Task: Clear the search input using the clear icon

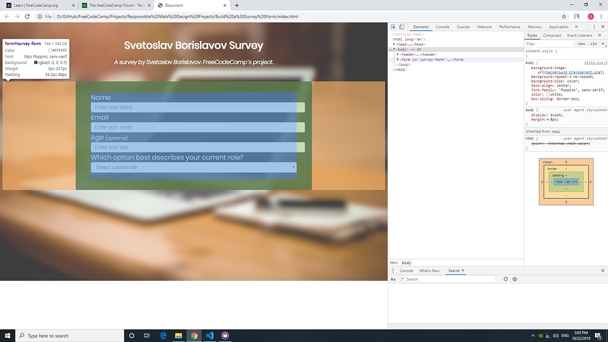Action: pyautogui.click(x=514, y=279)
